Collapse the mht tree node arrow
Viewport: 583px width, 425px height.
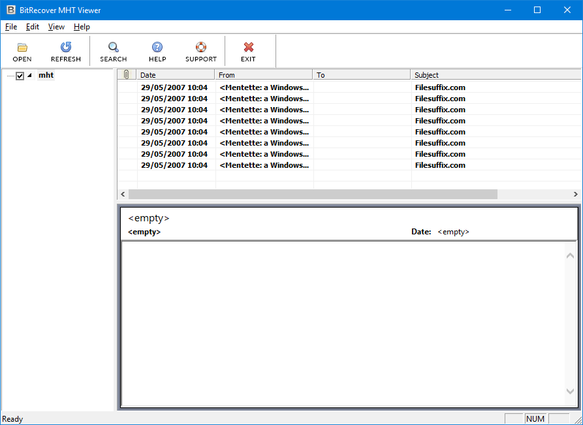[x=30, y=76]
